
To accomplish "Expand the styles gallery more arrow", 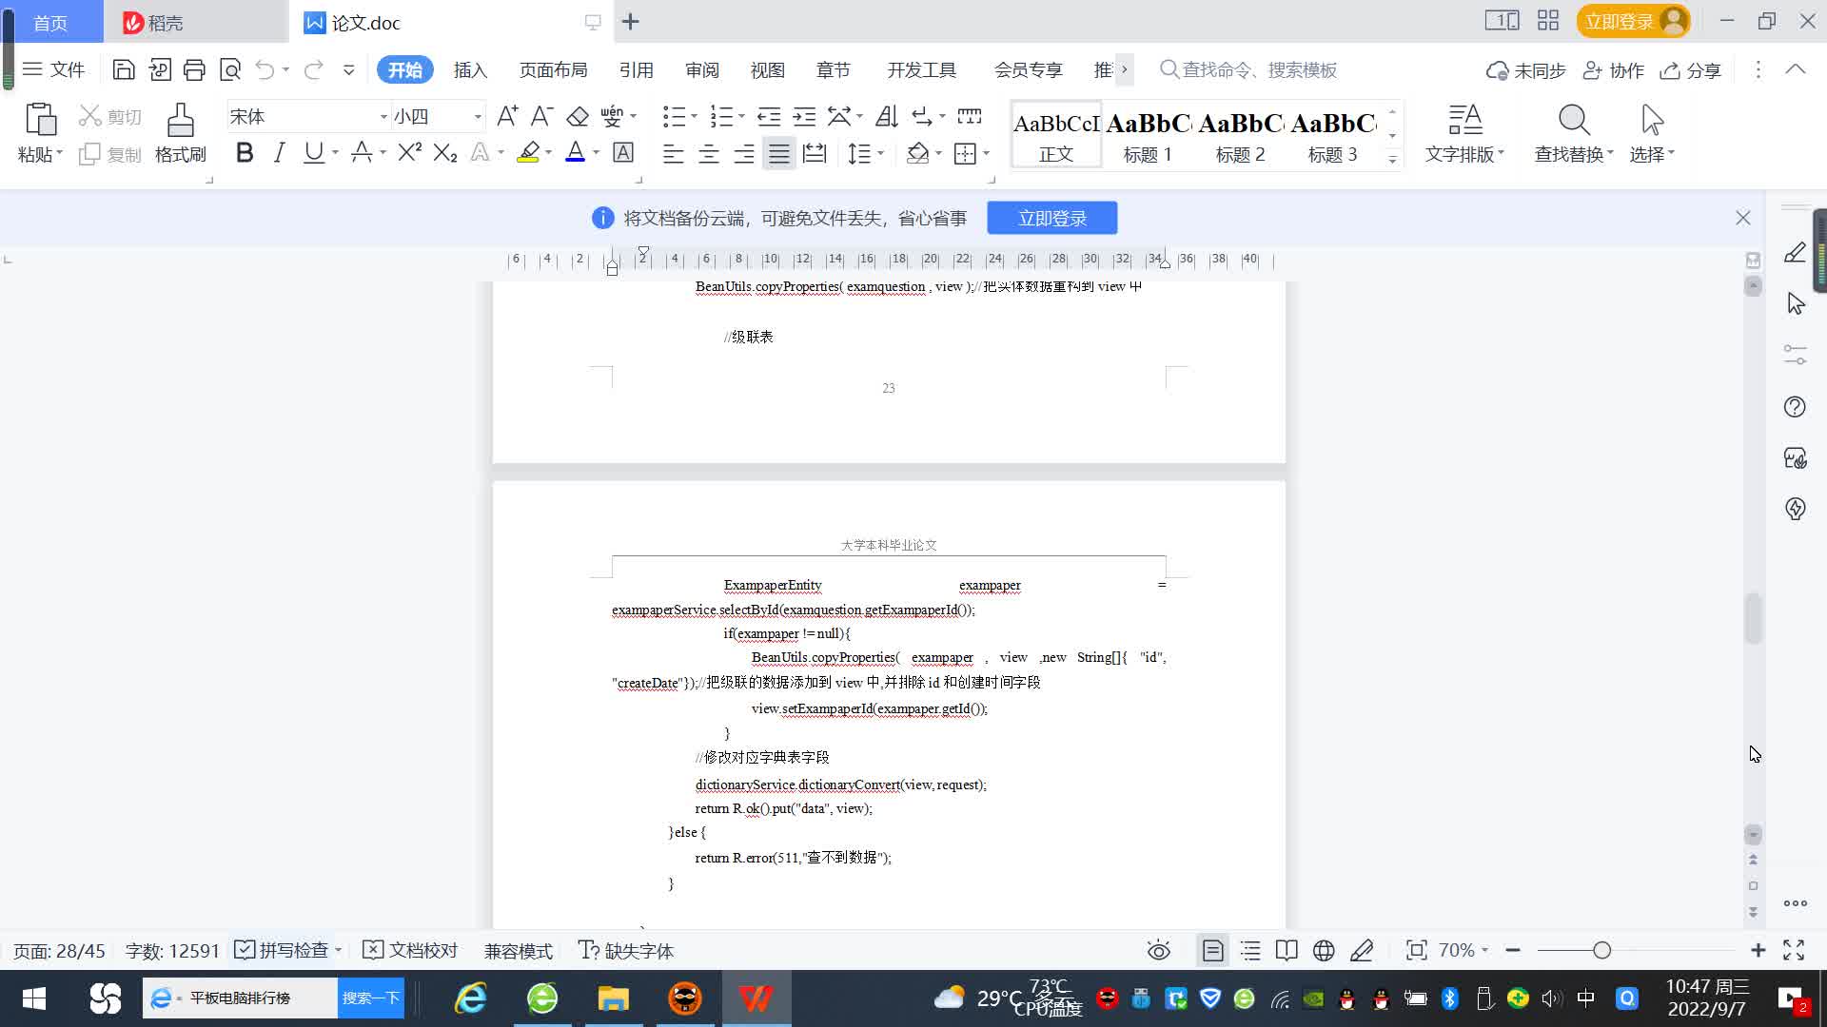I will pyautogui.click(x=1392, y=160).
